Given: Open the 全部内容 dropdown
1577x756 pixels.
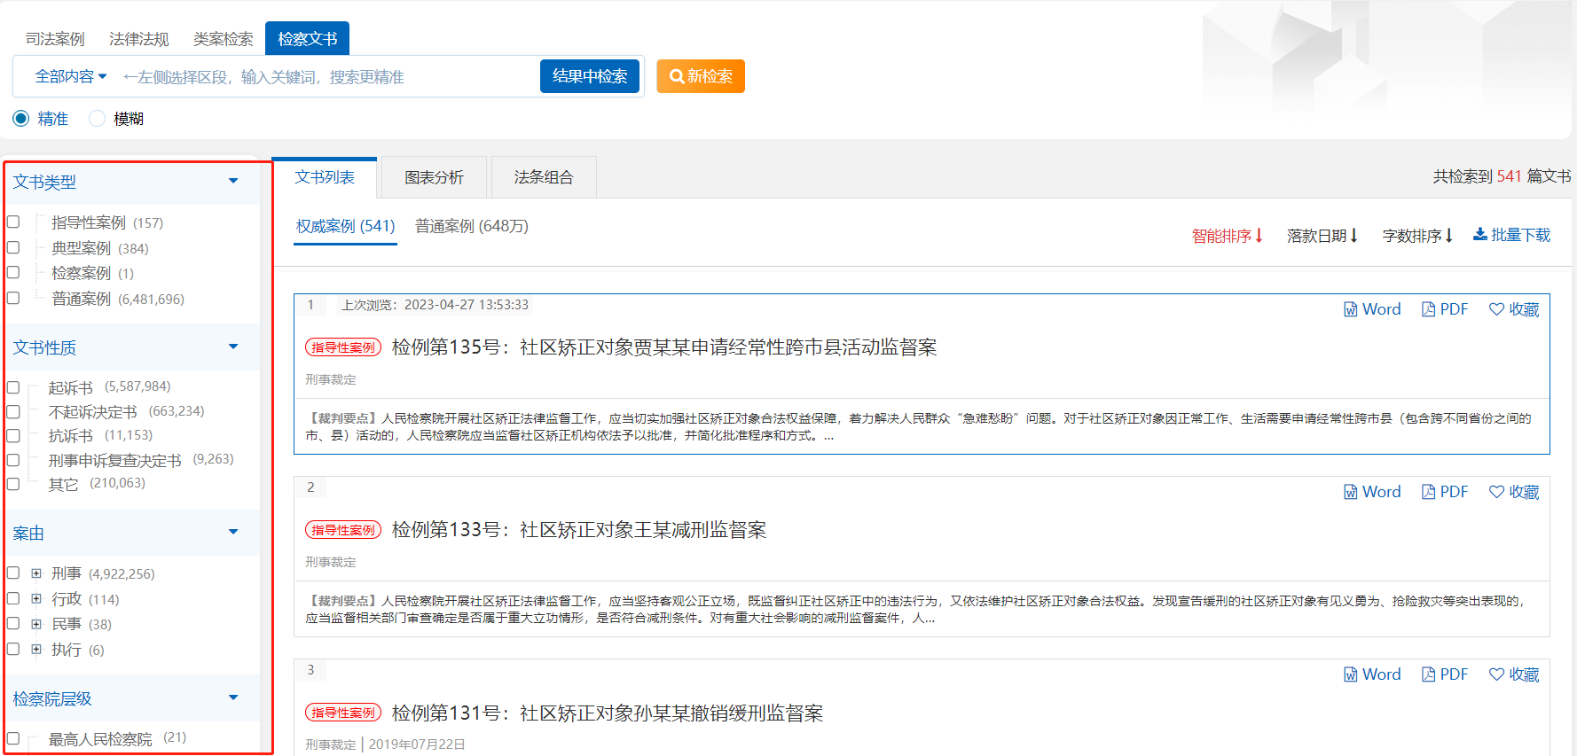Looking at the screenshot, I should coord(71,77).
